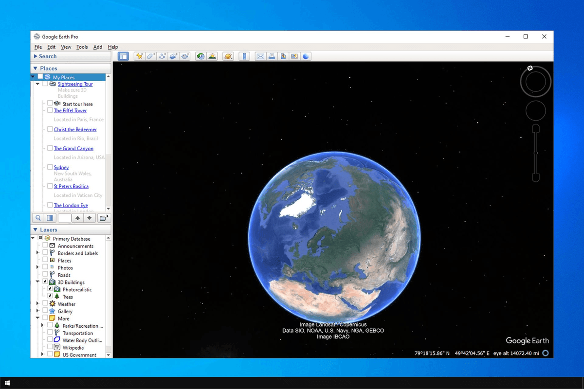Screen dimensions: 584x389
Task: Uncheck the Photorealistic buildings layer
Action: 50,289
